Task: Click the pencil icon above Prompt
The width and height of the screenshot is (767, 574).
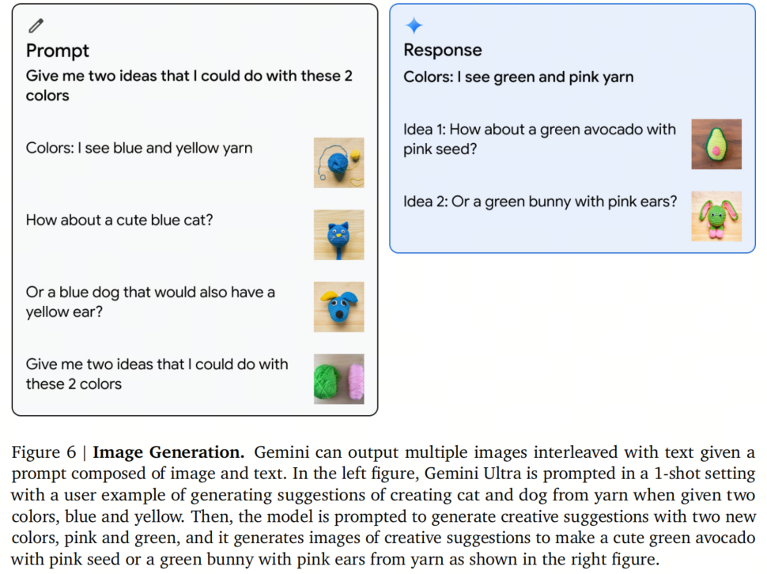Action: (36, 26)
